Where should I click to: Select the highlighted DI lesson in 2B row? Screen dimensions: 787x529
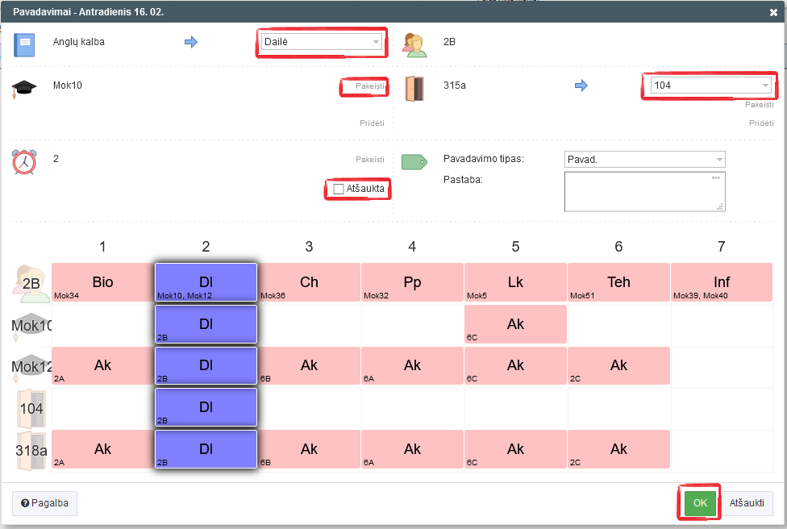(x=206, y=282)
